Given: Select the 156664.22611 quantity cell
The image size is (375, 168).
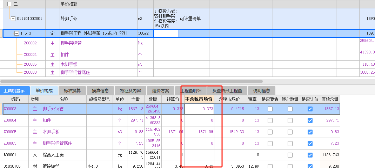Looking at the screenshot, I should (153, 155).
